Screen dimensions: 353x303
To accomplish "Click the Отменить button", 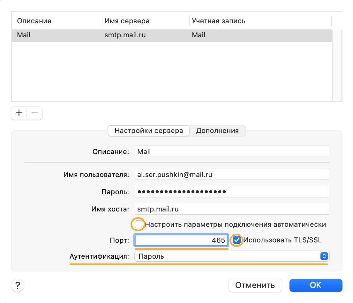I will point(255,285).
